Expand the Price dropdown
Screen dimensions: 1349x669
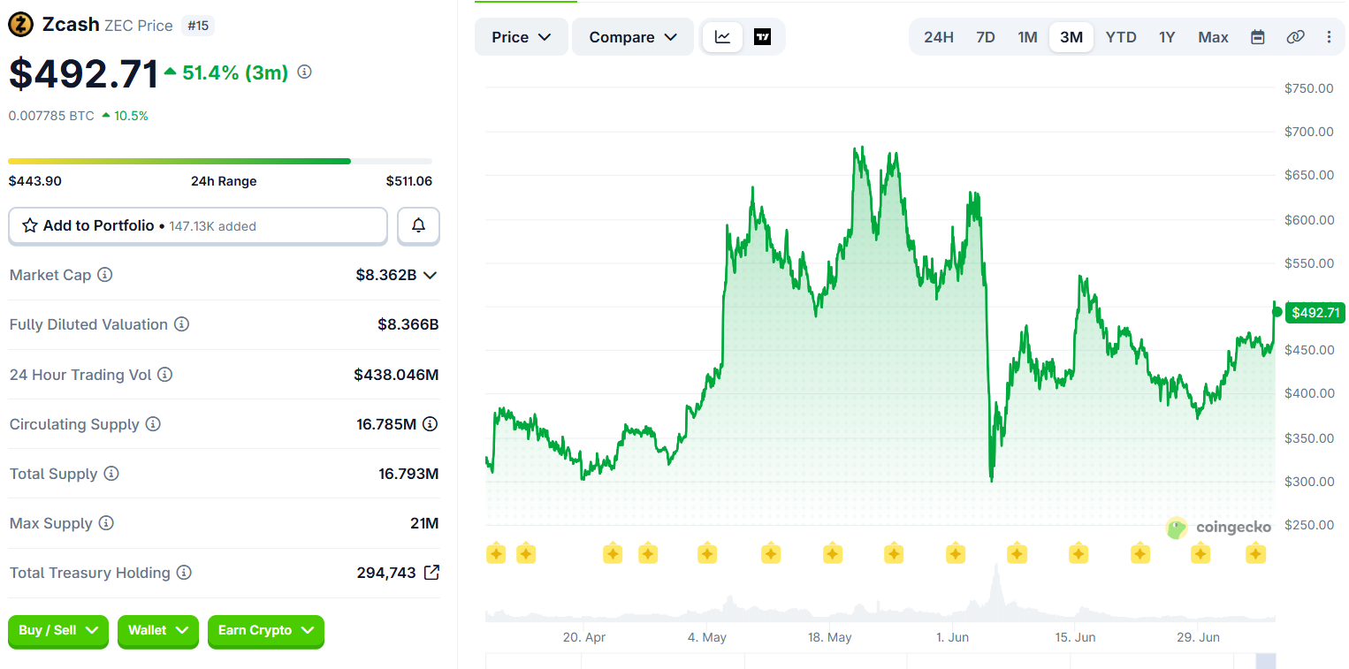[x=522, y=37]
